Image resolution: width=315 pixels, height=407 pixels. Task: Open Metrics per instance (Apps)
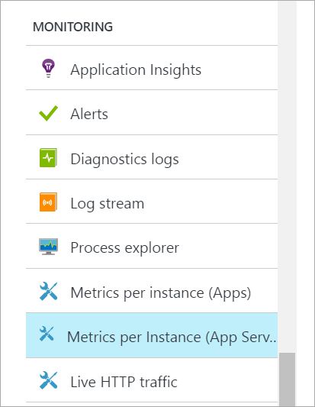point(152,291)
